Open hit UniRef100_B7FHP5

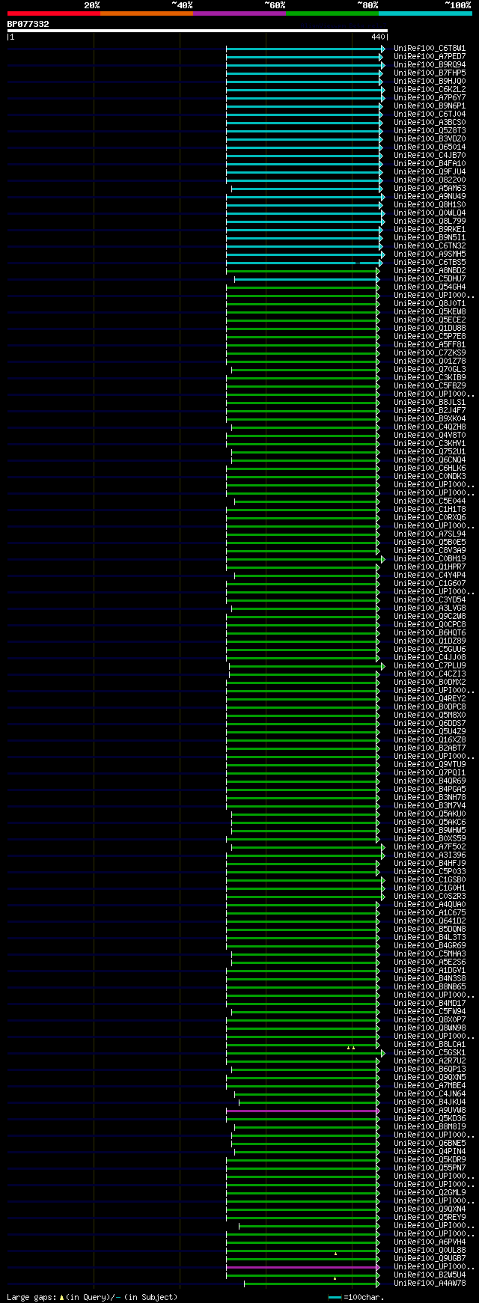click(430, 73)
